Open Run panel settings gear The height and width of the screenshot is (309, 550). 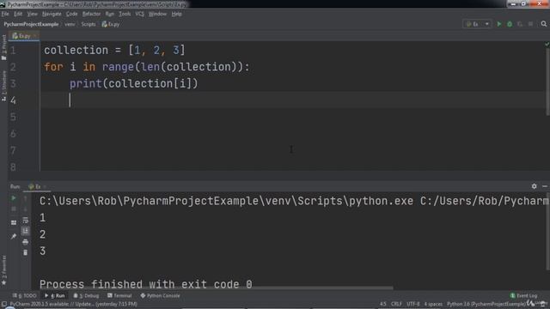tap(534, 186)
